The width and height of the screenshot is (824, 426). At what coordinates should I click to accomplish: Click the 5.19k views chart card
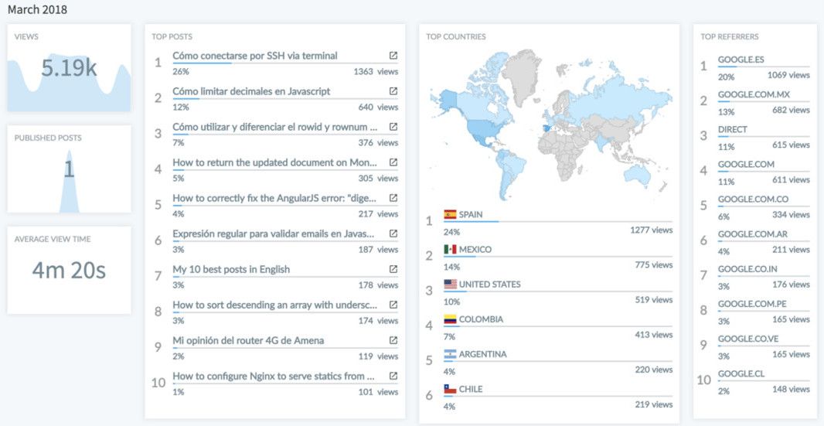[69, 67]
